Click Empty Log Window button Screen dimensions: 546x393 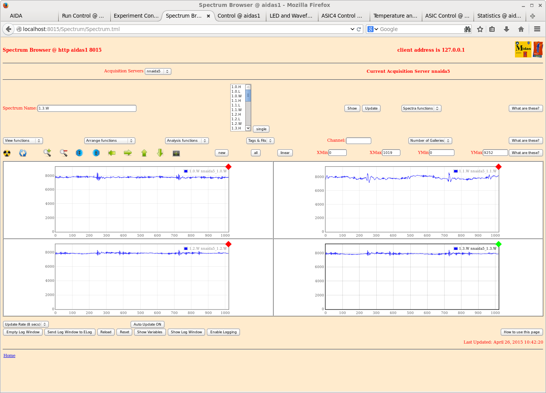pos(23,332)
